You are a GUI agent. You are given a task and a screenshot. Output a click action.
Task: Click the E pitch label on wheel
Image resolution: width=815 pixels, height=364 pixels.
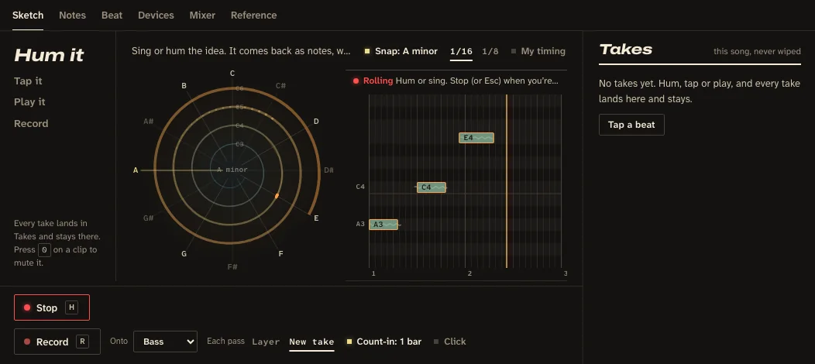tap(316, 218)
